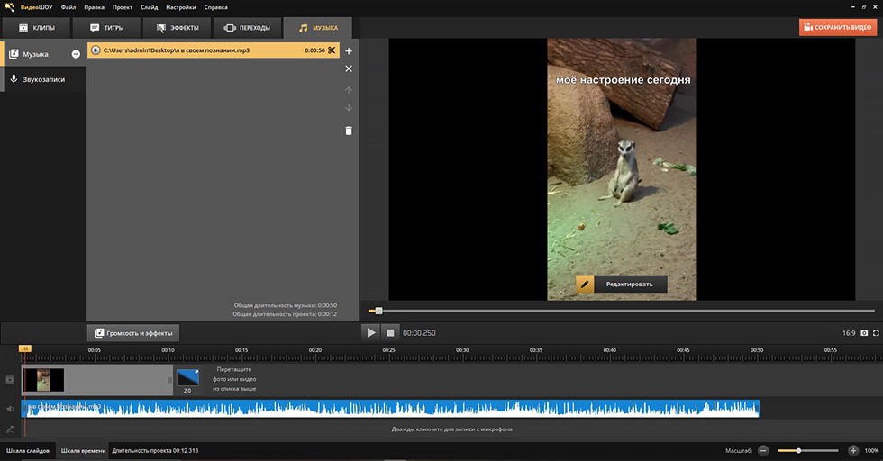Move the music track up
Viewport: 883px width, 461px height.
pyautogui.click(x=349, y=90)
